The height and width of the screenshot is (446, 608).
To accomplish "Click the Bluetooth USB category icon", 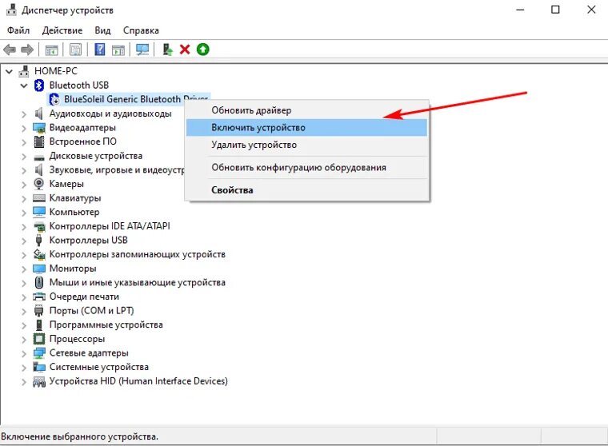I will pyautogui.click(x=38, y=86).
